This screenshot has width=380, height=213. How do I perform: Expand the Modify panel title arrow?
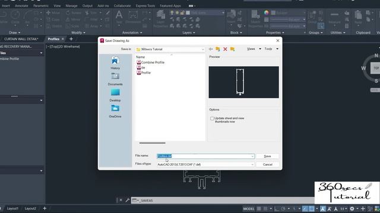(x=84, y=33)
